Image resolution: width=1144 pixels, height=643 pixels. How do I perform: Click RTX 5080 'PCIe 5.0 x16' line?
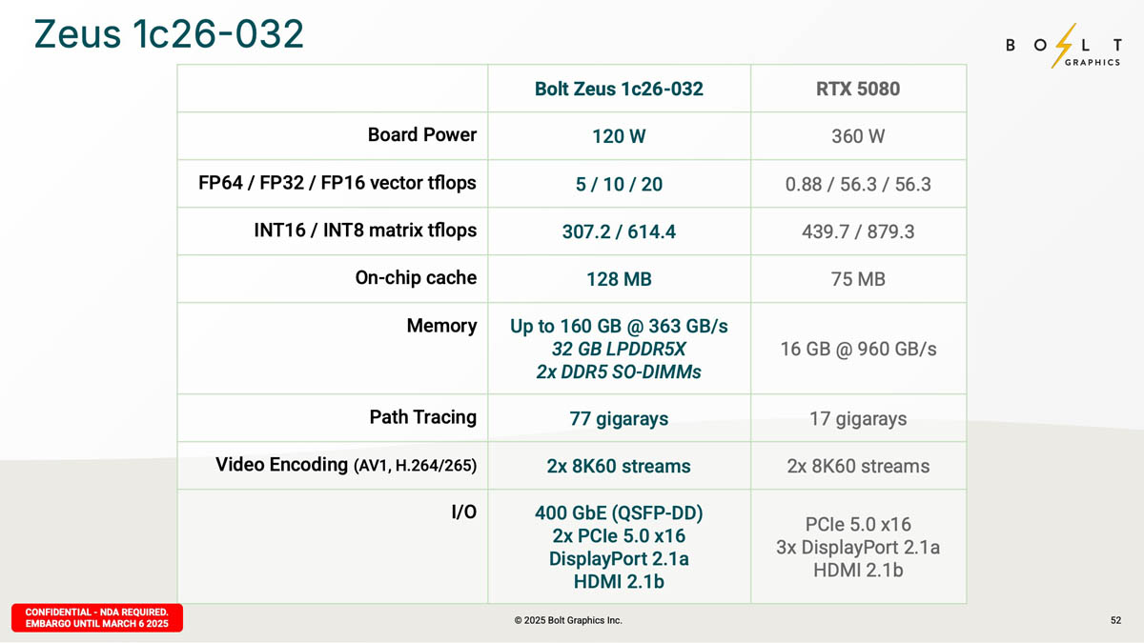click(x=858, y=525)
